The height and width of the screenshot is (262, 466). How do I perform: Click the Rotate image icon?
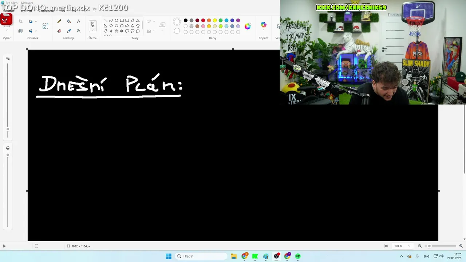tap(31, 21)
